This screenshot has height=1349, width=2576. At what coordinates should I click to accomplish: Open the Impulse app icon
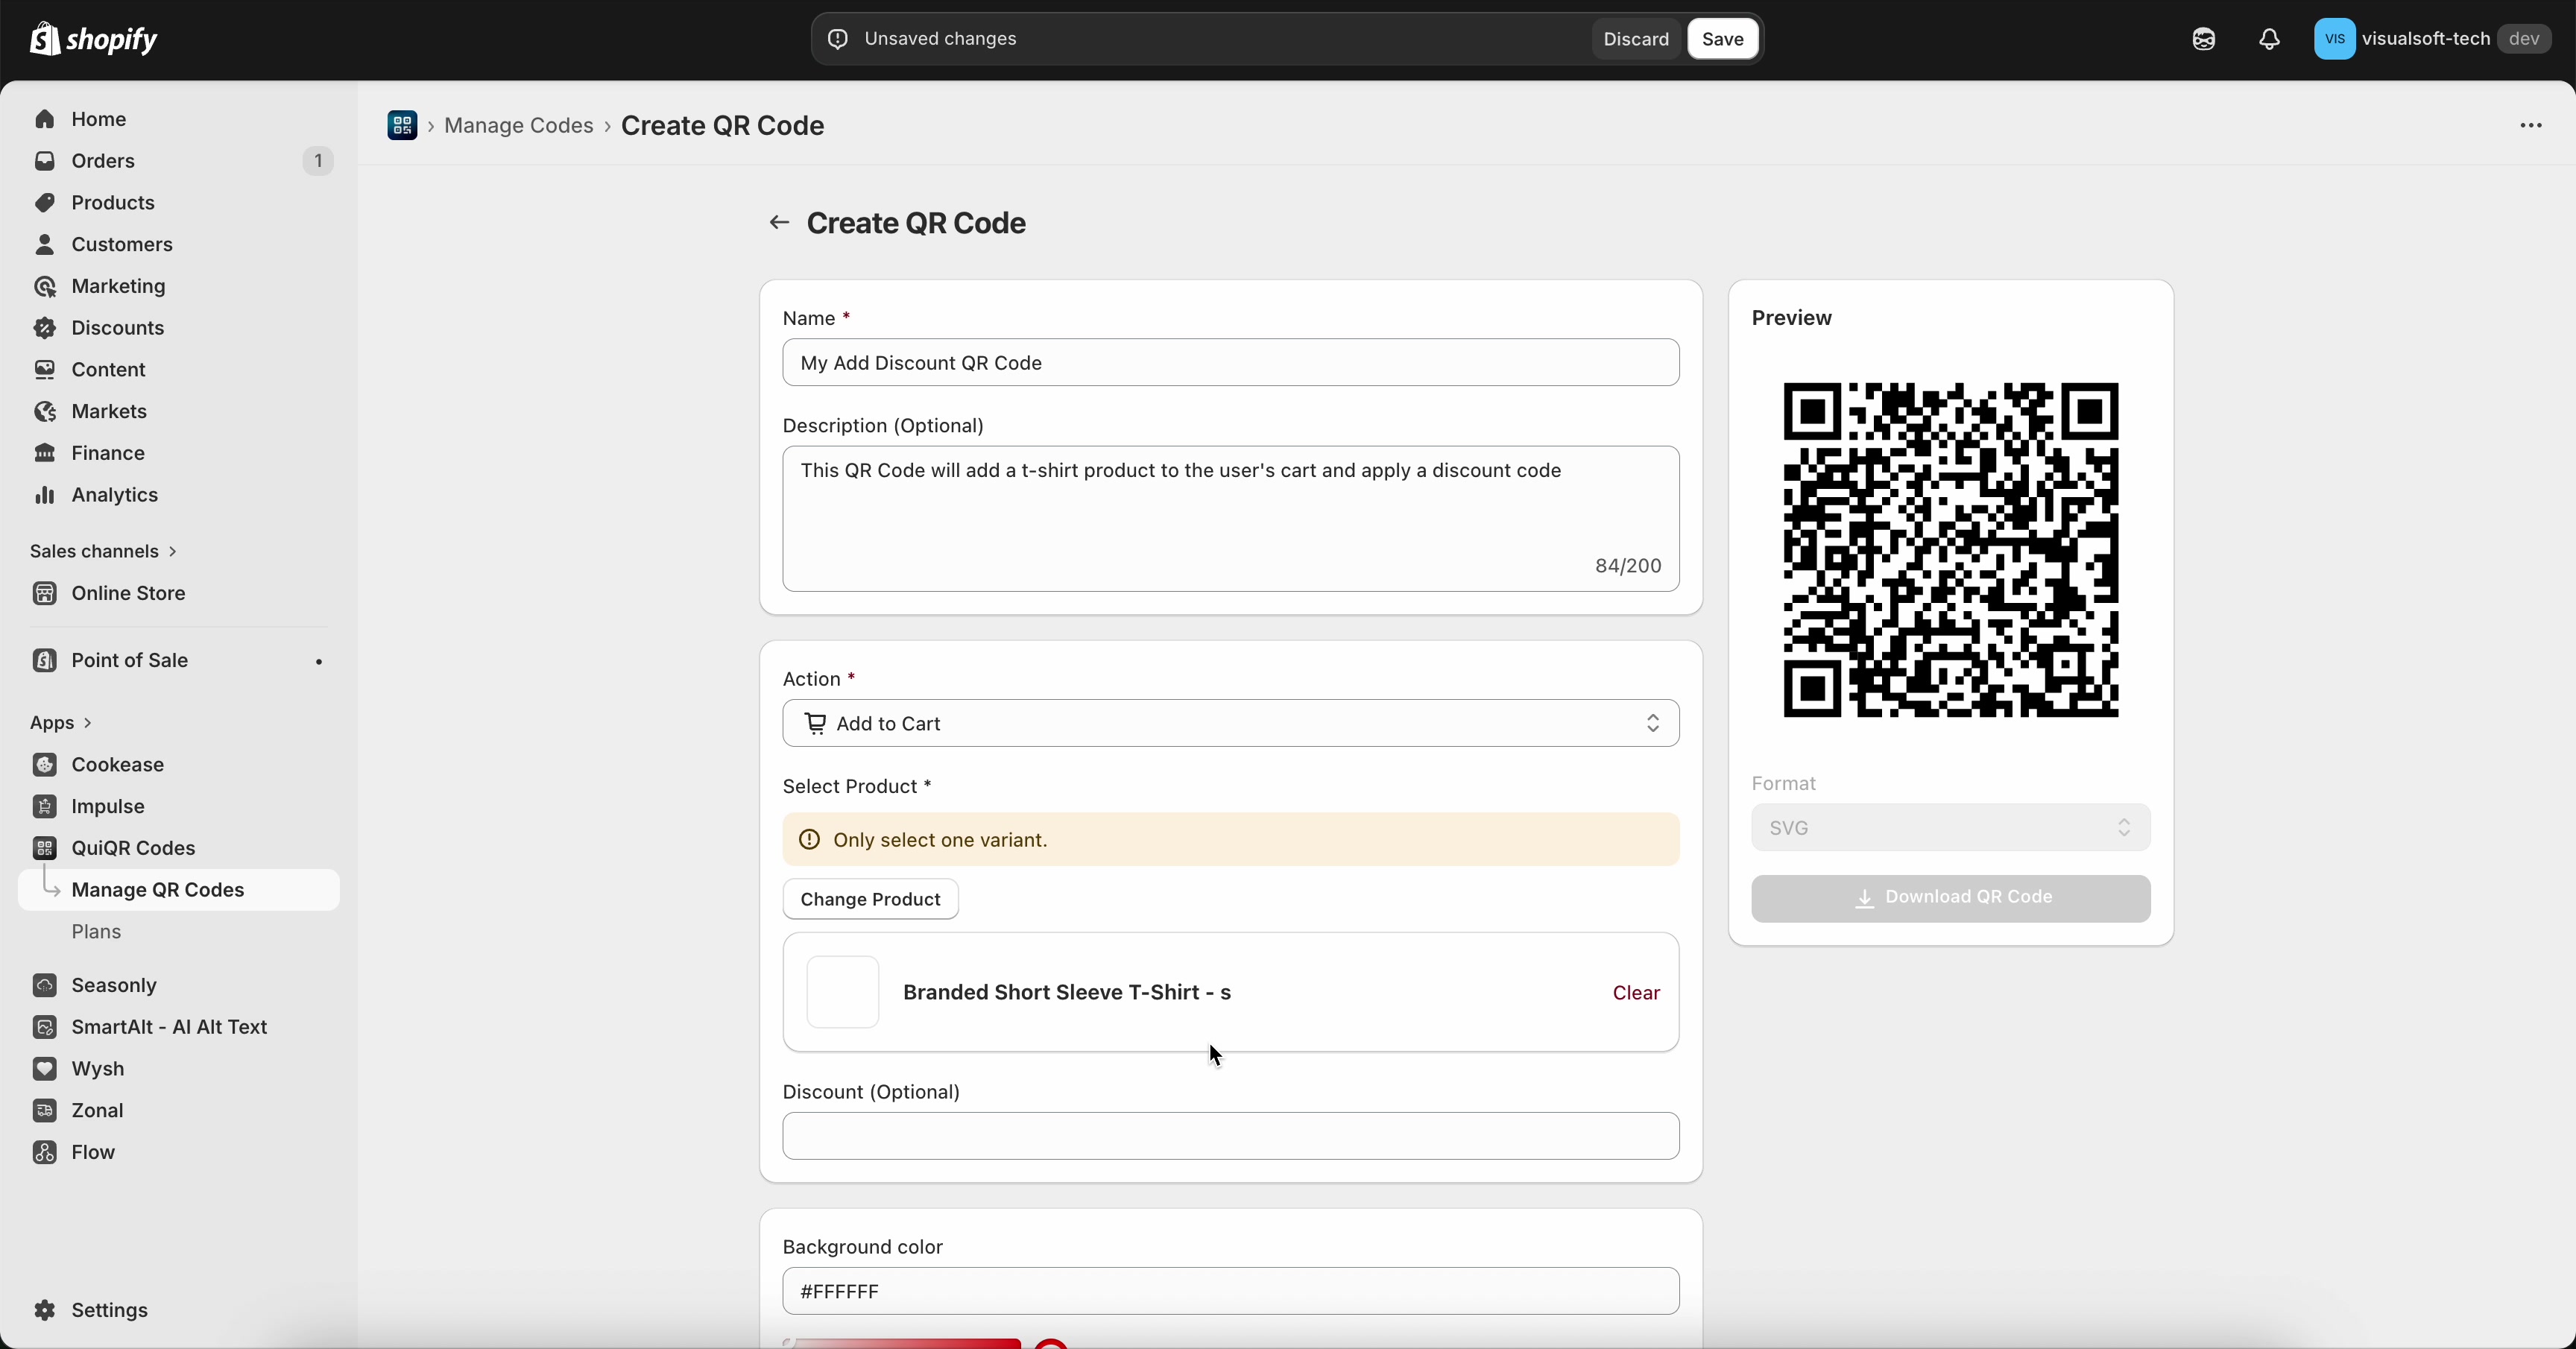[x=45, y=806]
